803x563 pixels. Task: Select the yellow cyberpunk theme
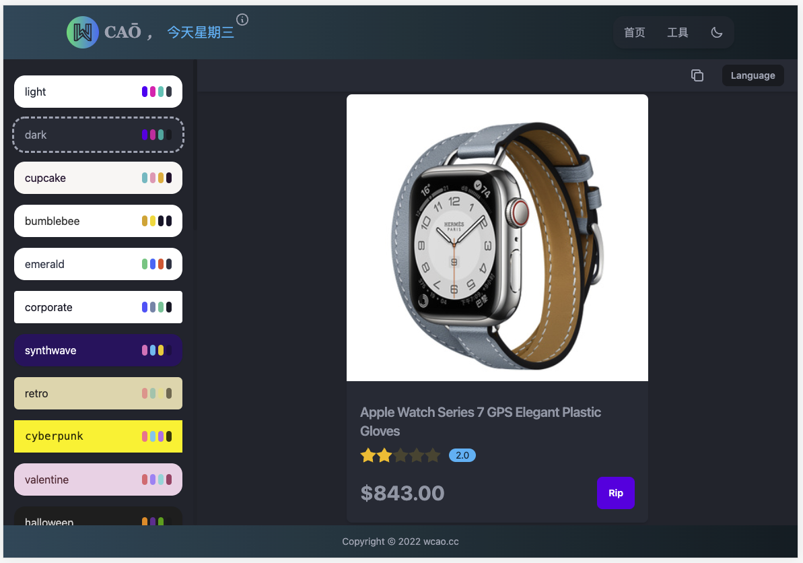click(x=98, y=436)
